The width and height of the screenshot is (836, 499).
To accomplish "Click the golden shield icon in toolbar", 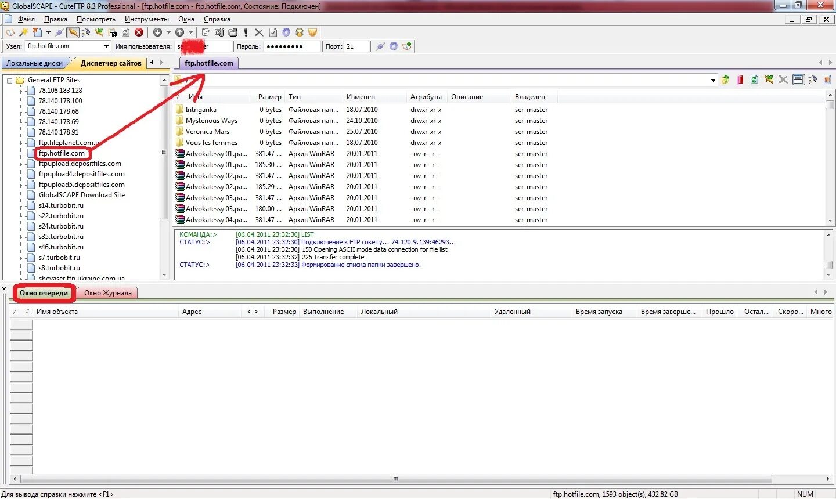I will [x=312, y=32].
